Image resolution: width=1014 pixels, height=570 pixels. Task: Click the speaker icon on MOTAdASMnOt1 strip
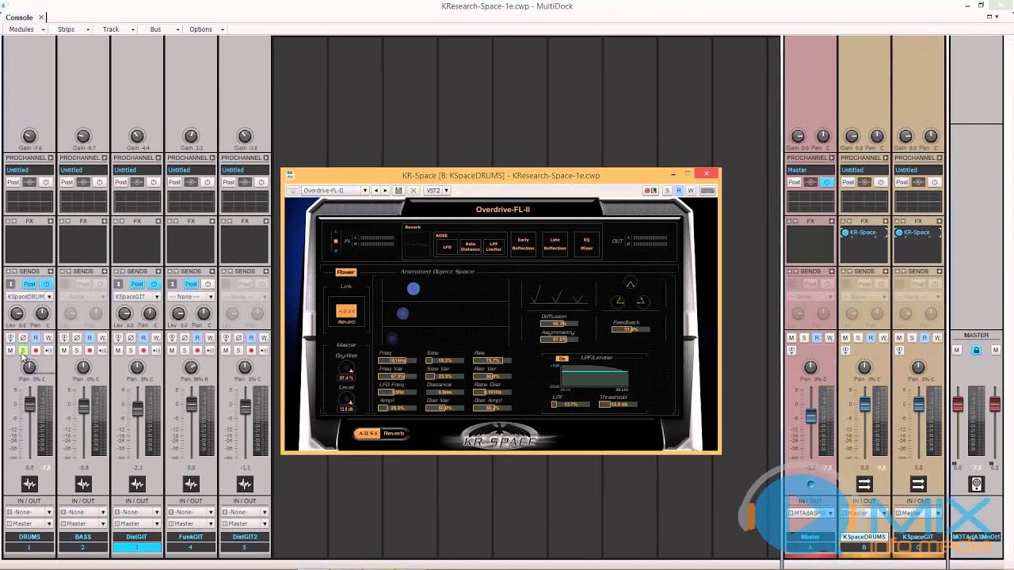(977, 484)
